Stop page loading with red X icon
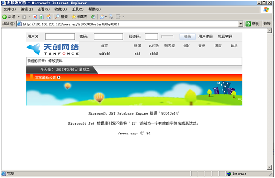The height and width of the screenshot is (178, 275). click(35, 17)
